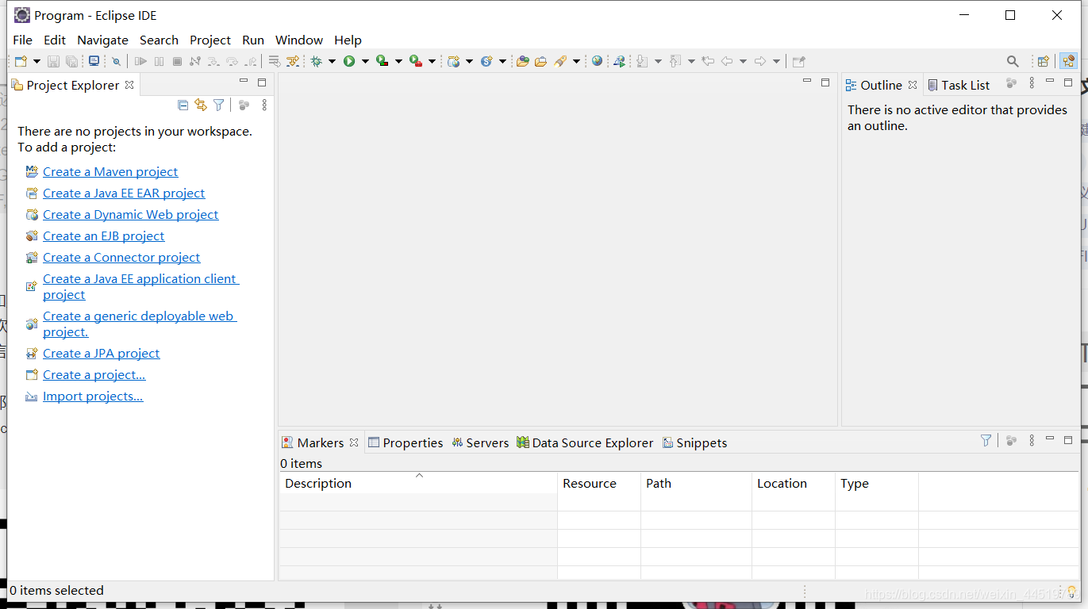This screenshot has height=609, width=1088.
Task: Click the Suspend debug icon
Action: (x=160, y=61)
